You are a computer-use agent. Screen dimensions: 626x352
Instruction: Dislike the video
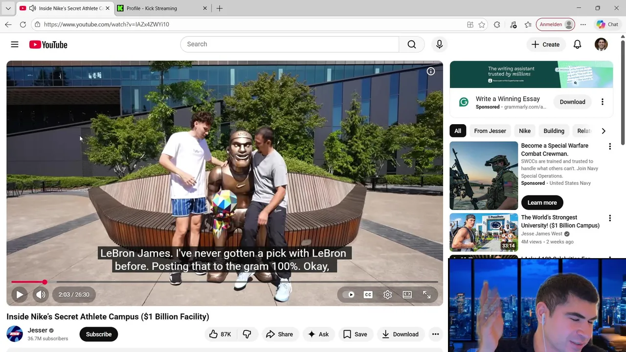(x=247, y=334)
